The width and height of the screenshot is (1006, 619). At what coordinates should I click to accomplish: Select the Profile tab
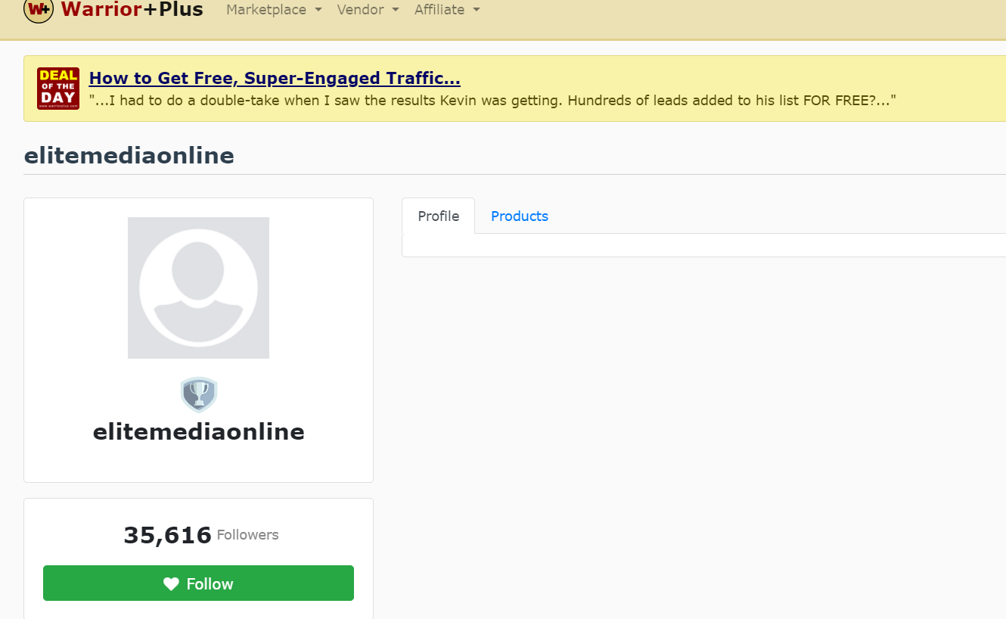click(x=439, y=216)
